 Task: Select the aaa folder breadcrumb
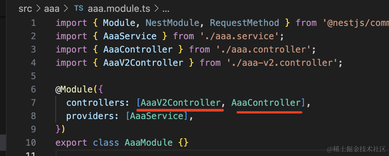coord(52,8)
